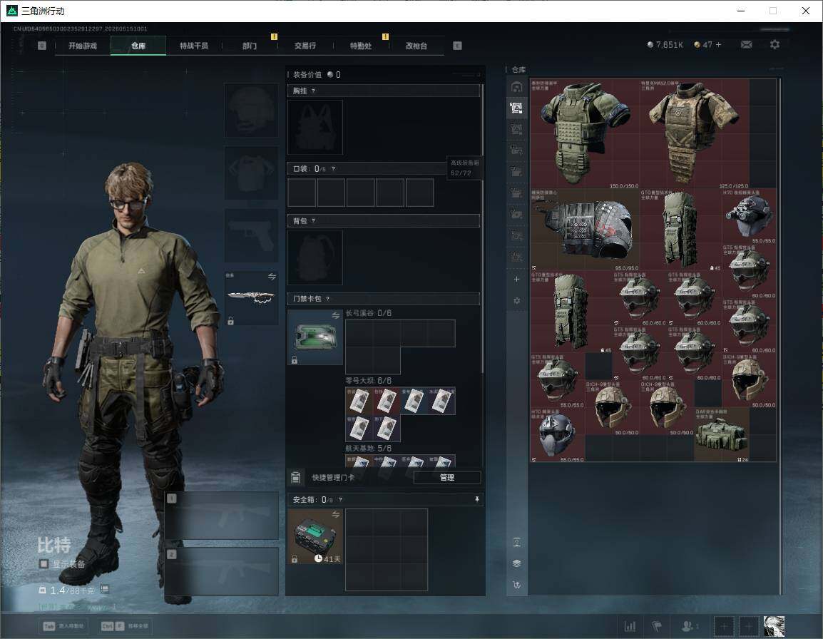
Task: Click the second empty squad plus slot
Action: pos(748,626)
